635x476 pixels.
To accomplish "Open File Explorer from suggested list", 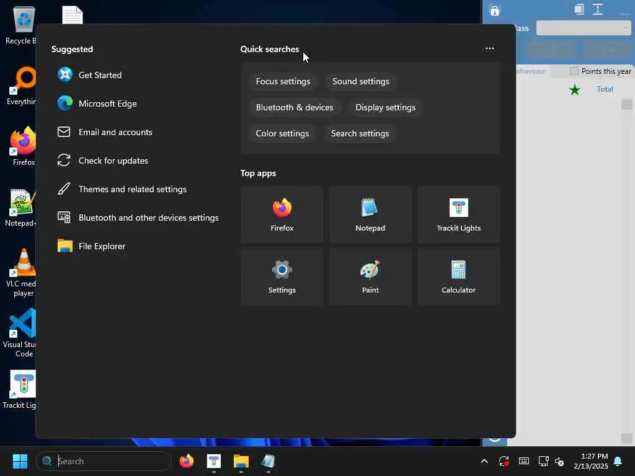I will (x=92, y=246).
